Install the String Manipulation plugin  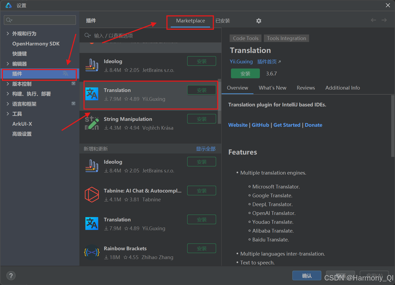[x=202, y=119]
